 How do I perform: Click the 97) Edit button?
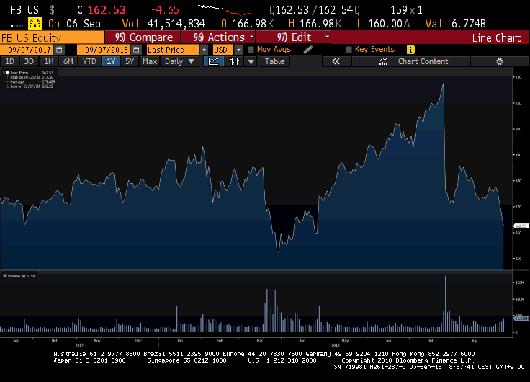(x=293, y=37)
